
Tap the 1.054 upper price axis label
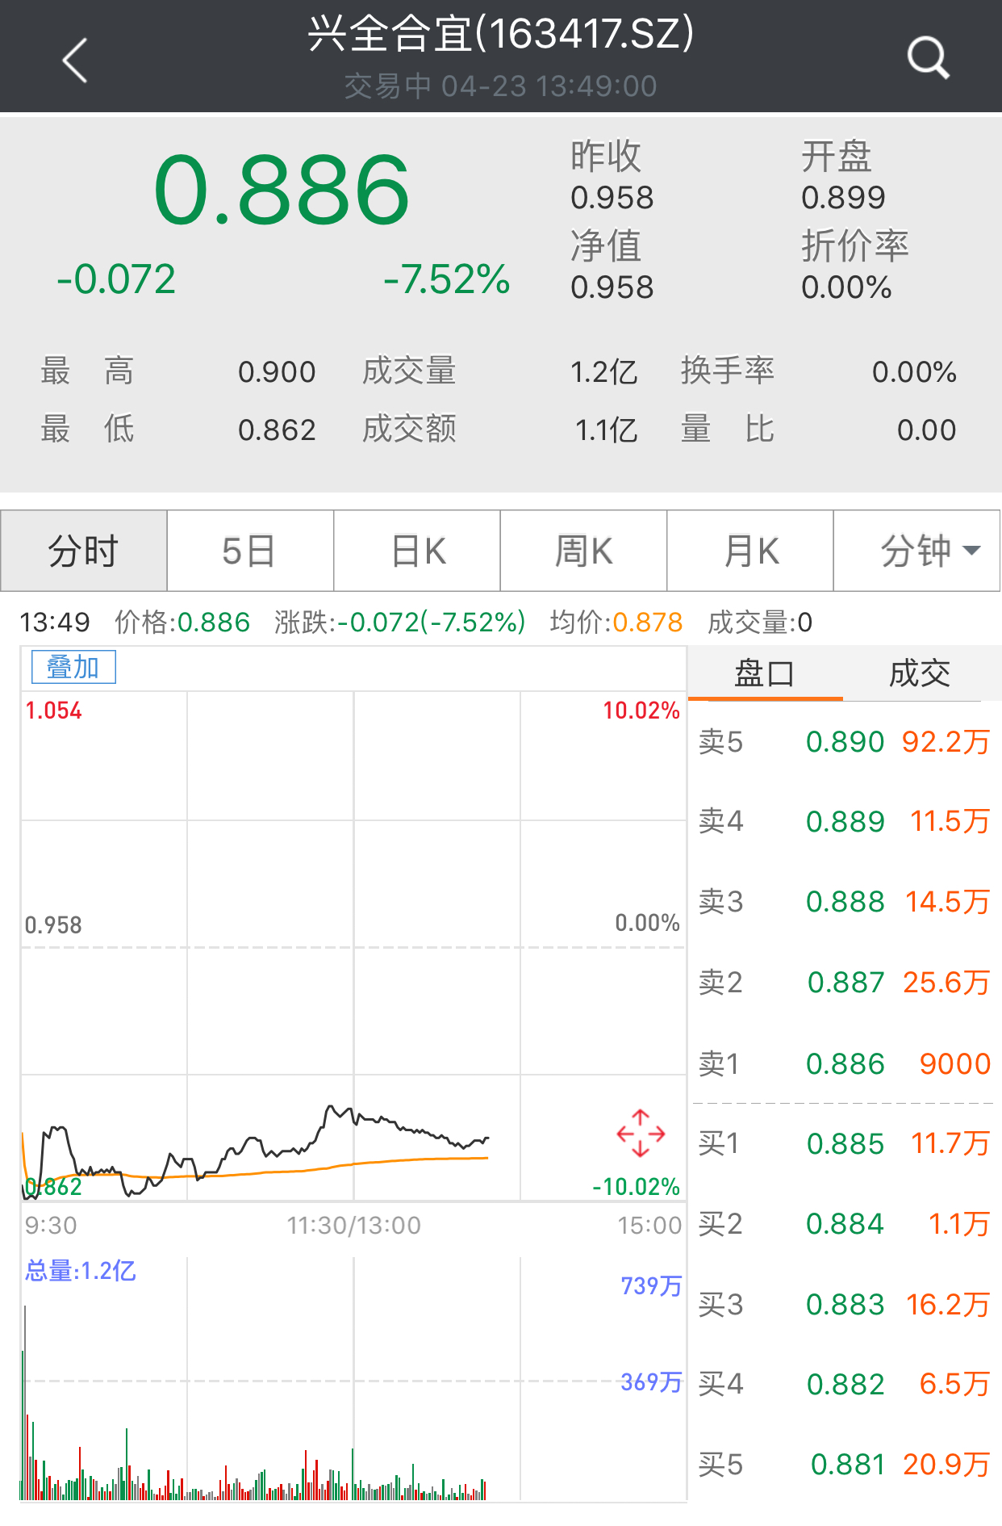(53, 711)
